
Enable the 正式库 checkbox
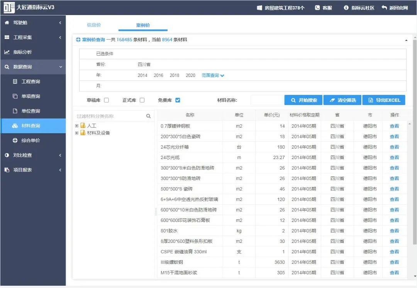142,100
